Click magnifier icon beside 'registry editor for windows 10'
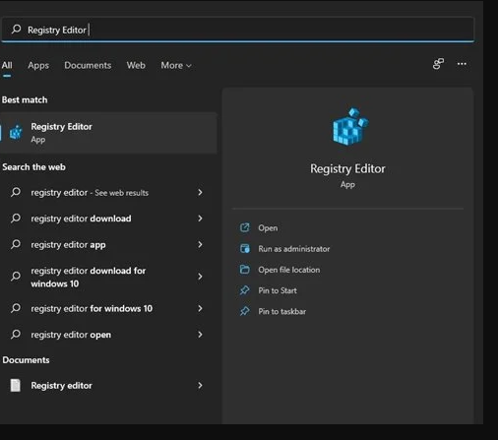Image resolution: width=498 pixels, height=440 pixels. (x=16, y=308)
